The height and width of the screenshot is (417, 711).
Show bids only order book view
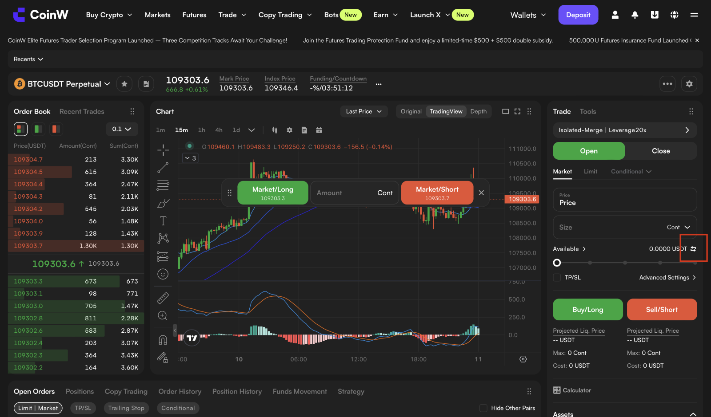point(38,129)
